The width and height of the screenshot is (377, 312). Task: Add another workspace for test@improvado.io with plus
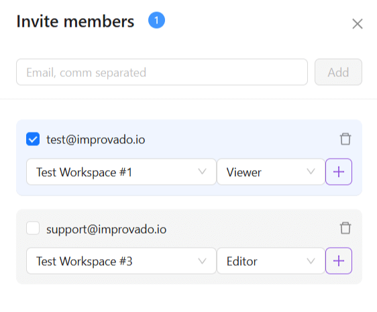(x=339, y=172)
